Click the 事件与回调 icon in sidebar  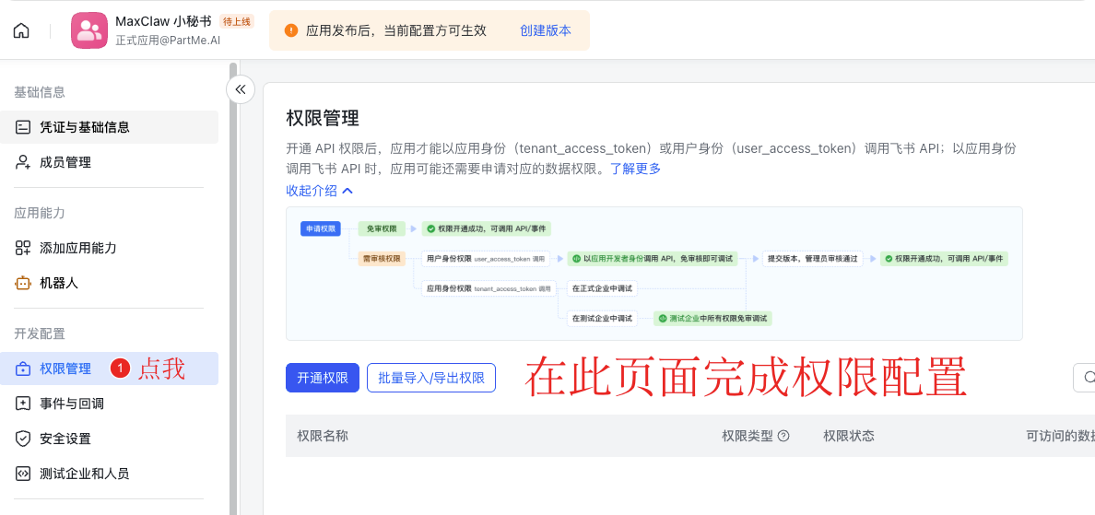pos(23,404)
